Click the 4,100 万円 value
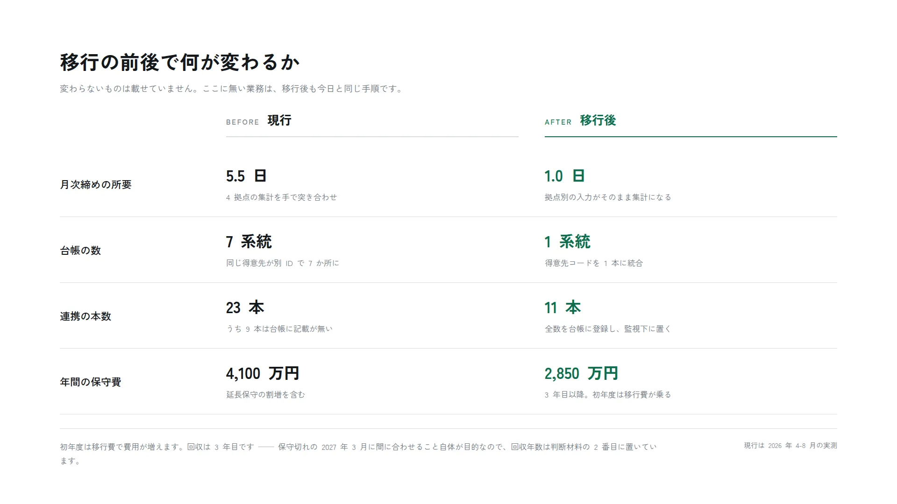 pos(263,373)
